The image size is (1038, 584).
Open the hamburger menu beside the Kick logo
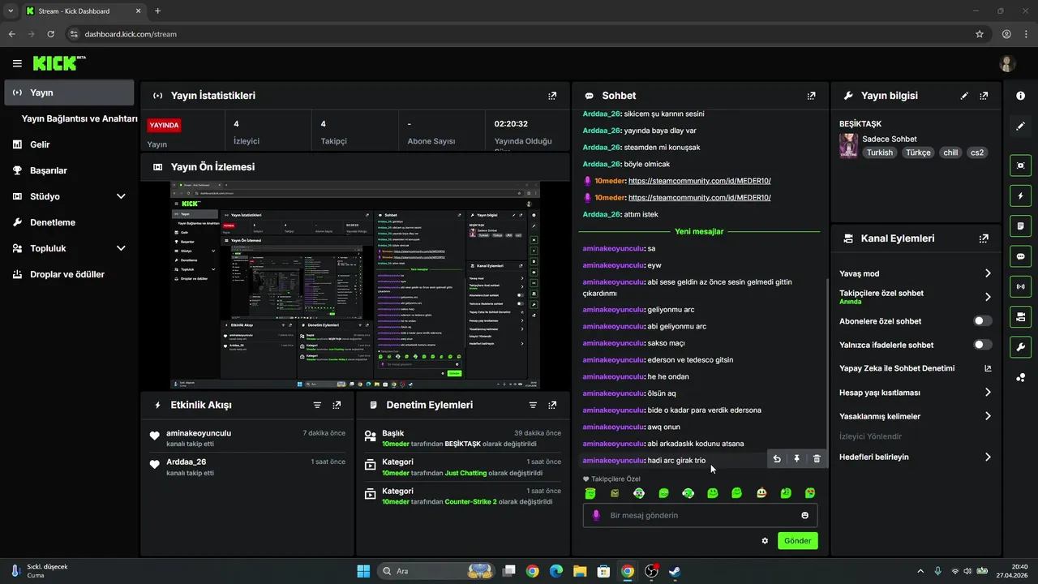pos(17,63)
